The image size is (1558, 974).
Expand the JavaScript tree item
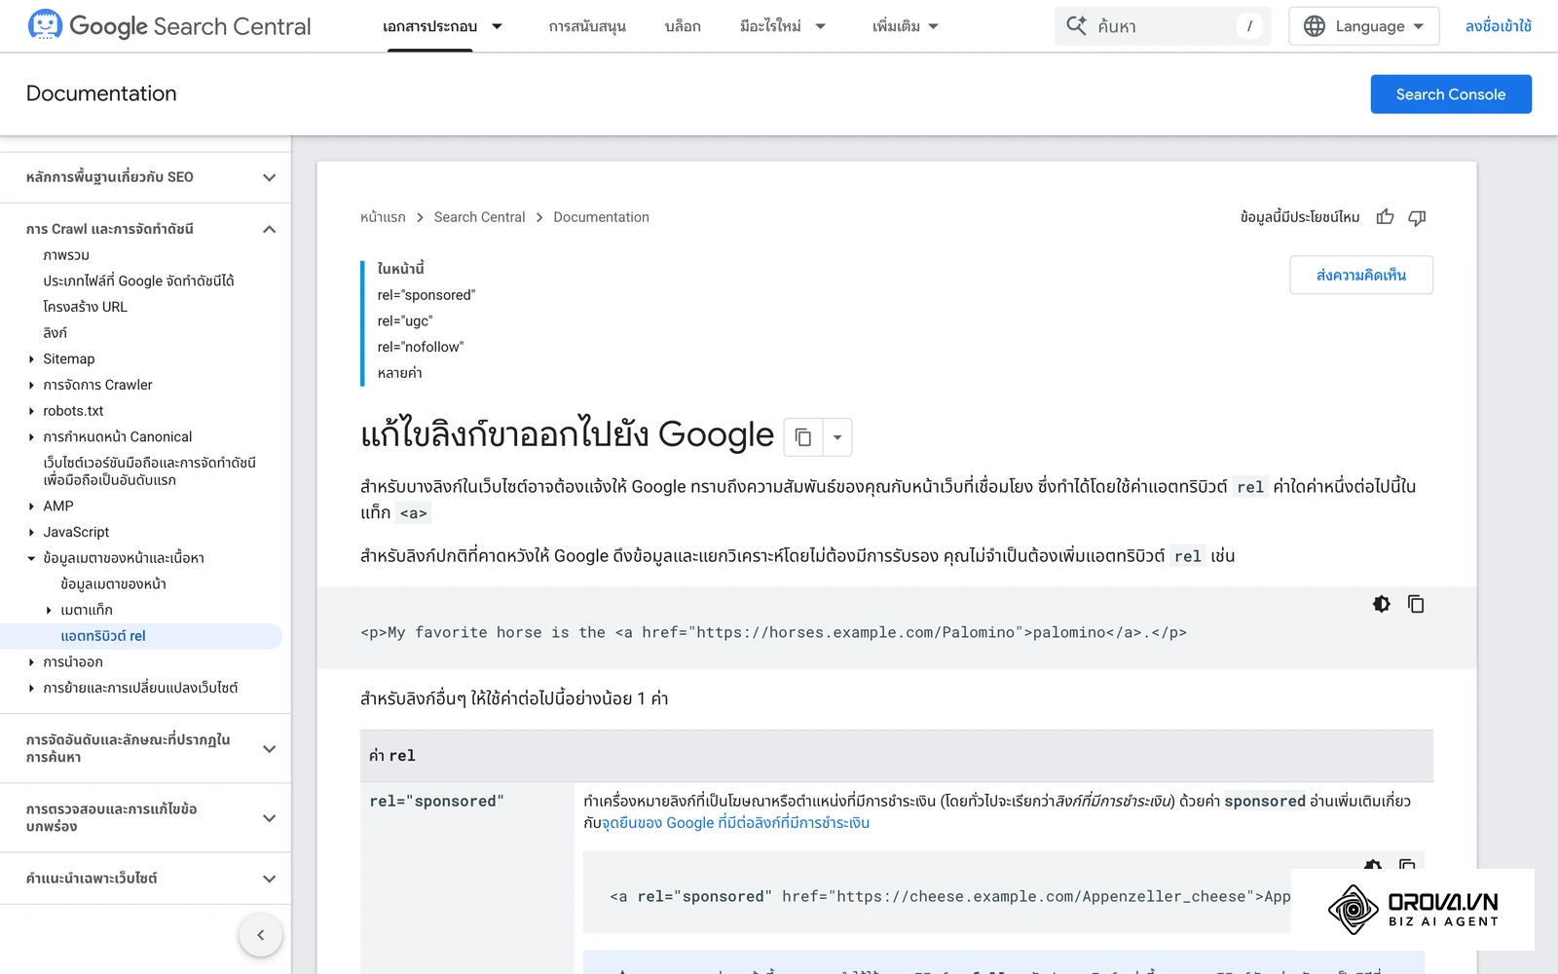31,533
